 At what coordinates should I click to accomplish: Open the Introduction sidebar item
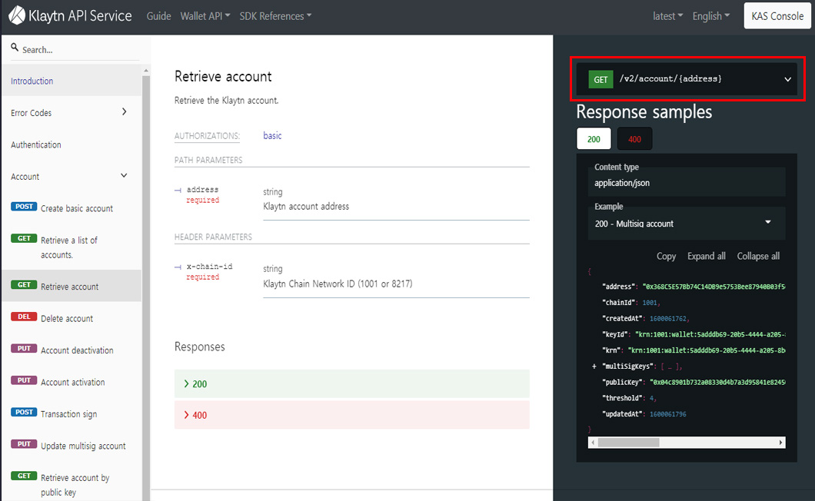pyautogui.click(x=72, y=81)
